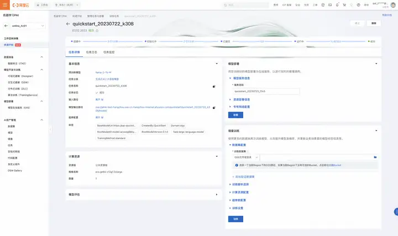The width and height of the screenshot is (398, 236).
Task: Open 算法训练 (TrainingService) in sidebar
Action: (23, 95)
